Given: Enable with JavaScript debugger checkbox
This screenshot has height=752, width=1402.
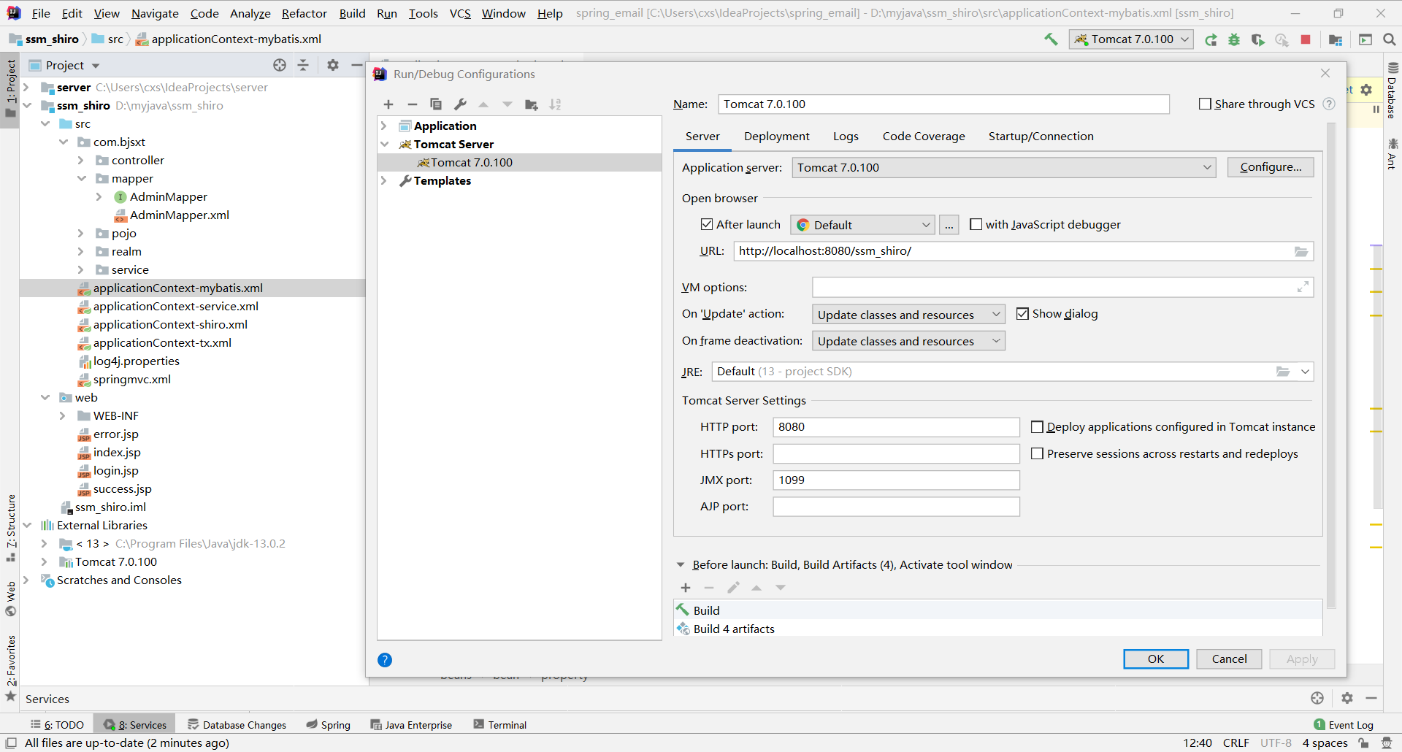Looking at the screenshot, I should tap(976, 225).
